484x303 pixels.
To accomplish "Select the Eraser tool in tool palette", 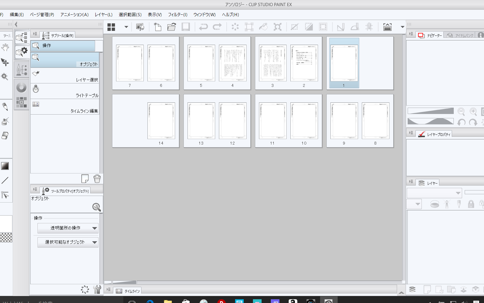I will 5,136.
